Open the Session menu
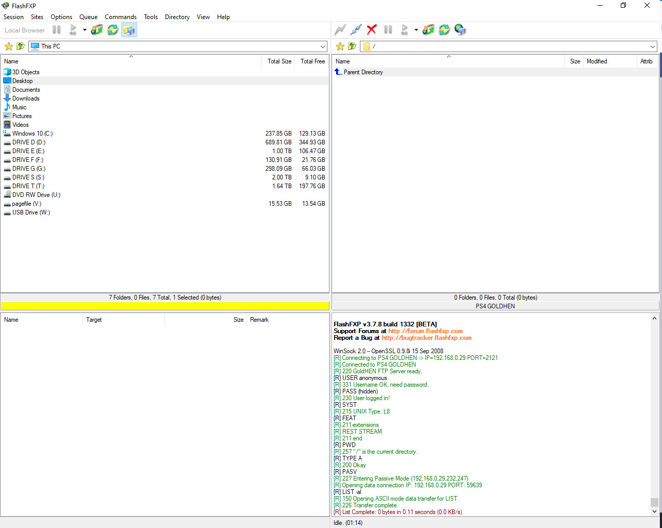Viewport: 662px width, 528px height. tap(13, 17)
